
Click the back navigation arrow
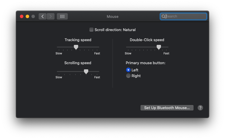click(x=42, y=16)
